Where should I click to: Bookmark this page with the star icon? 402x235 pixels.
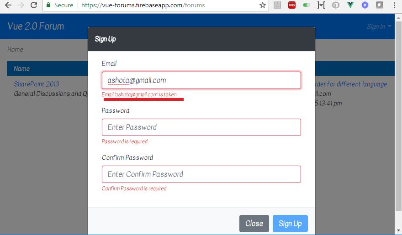coord(263,5)
